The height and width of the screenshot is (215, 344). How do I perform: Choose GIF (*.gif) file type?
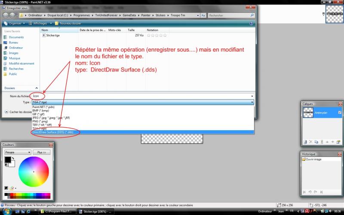[x=143, y=114]
